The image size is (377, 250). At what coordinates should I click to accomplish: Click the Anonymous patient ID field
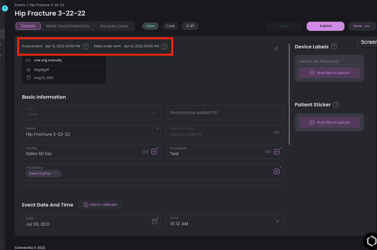[225, 112]
